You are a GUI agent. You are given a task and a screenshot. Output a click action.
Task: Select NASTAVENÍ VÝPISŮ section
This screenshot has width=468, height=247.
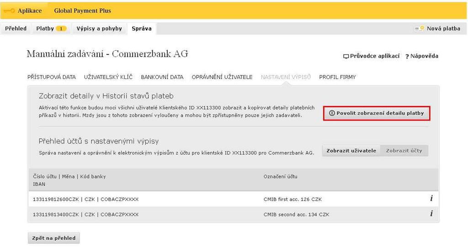pyautogui.click(x=286, y=77)
